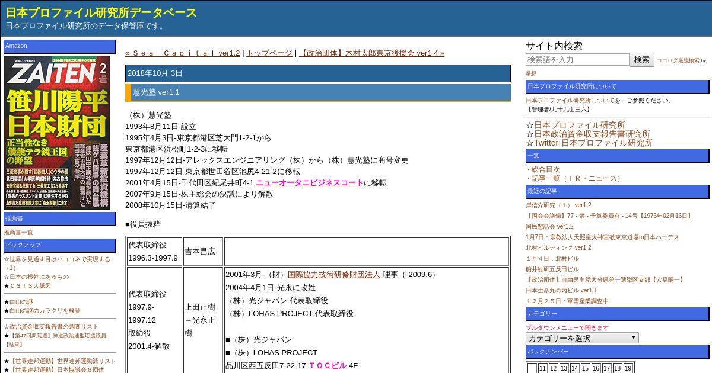Open recent post １月４日：北村ビル
This screenshot has width=712, height=373.
[x=552, y=259]
